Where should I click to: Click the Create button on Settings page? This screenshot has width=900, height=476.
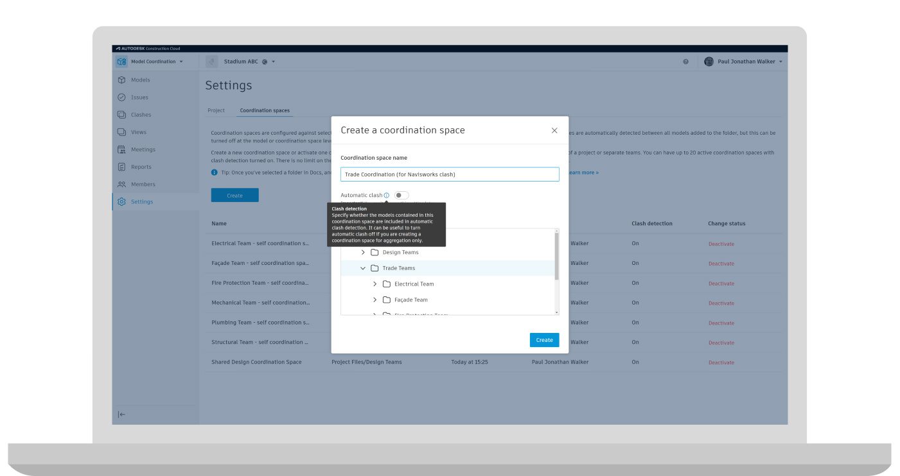coord(235,196)
